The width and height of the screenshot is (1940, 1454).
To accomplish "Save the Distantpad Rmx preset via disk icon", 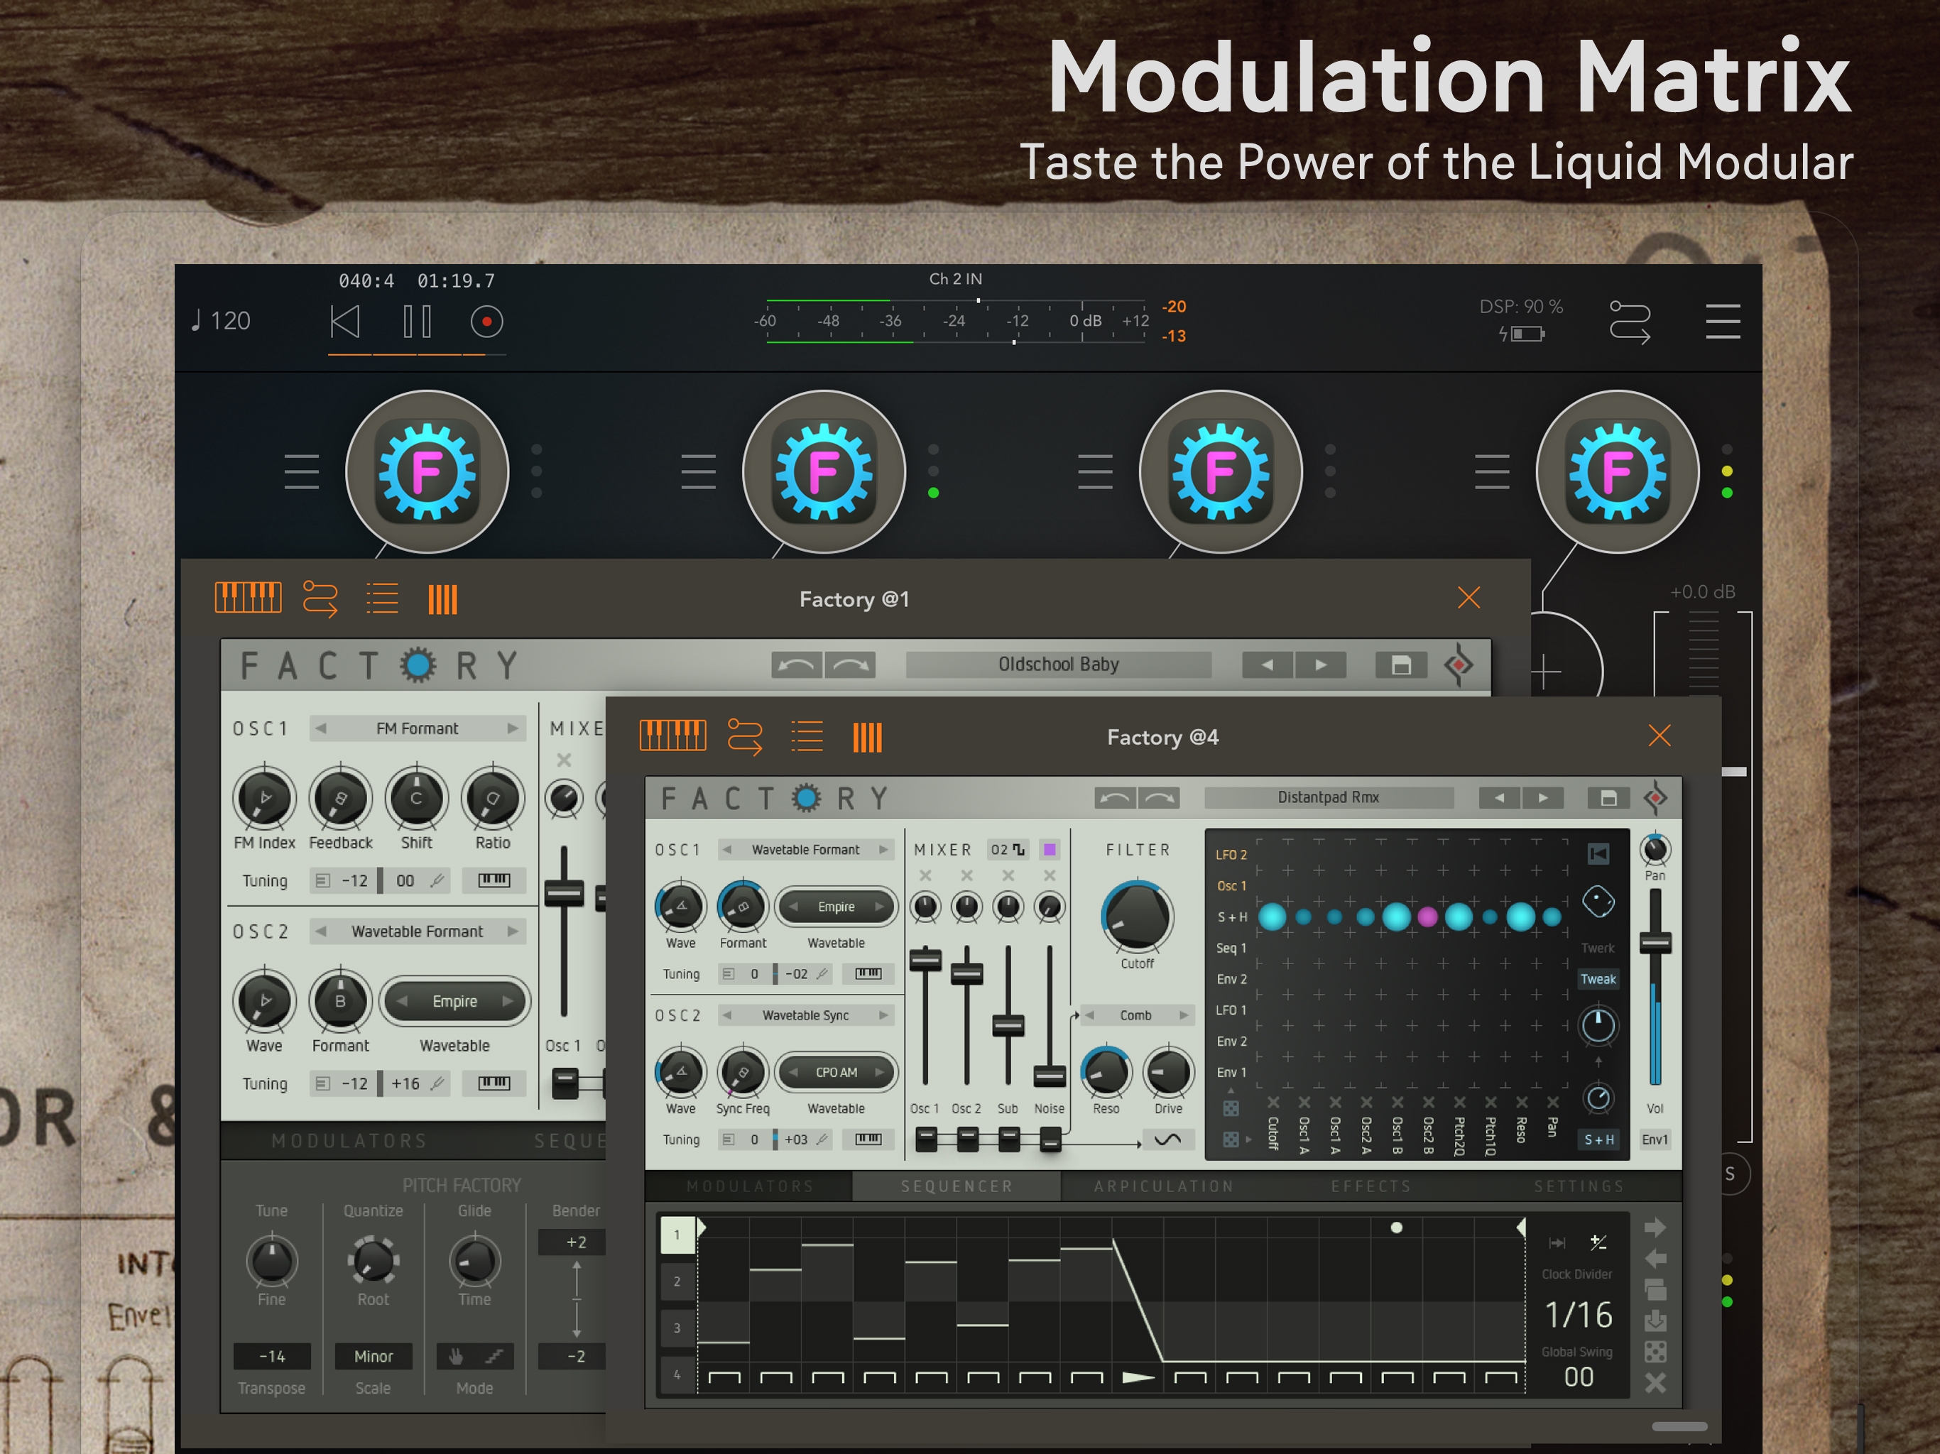I will (x=1608, y=798).
